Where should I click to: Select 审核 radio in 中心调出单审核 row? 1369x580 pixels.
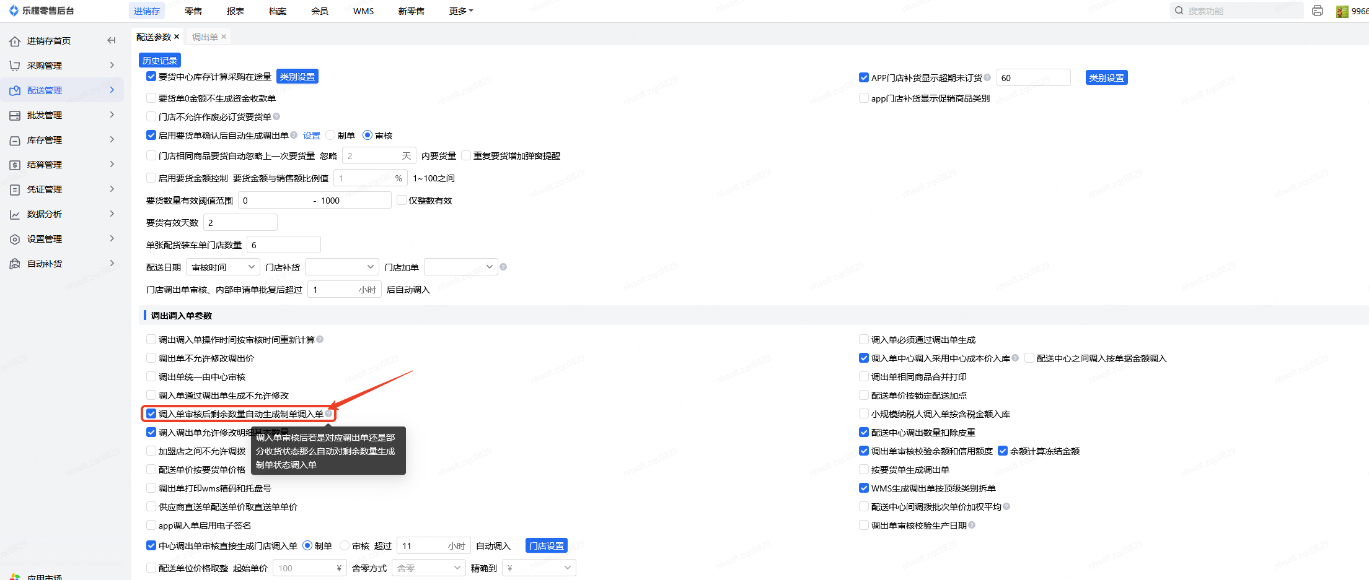click(x=345, y=545)
